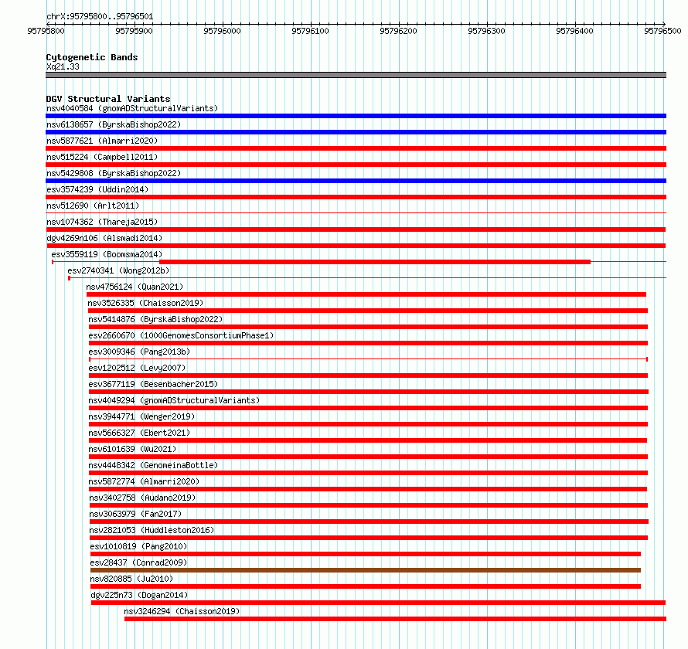This screenshot has width=688, height=649.
Task: Open variant nsv6101639 (Wu2021)
Action: (x=132, y=449)
